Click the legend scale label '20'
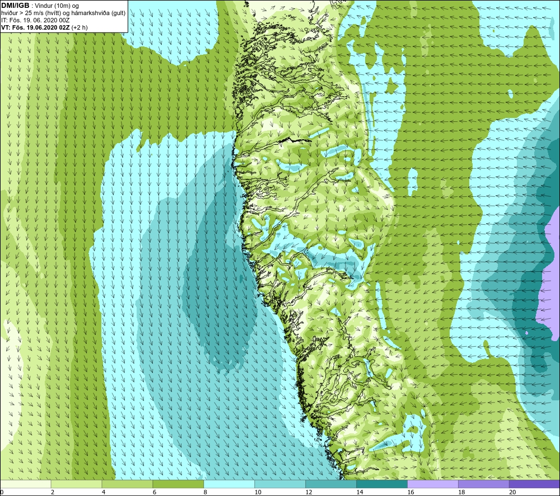560x496 pixels. [x=512, y=492]
